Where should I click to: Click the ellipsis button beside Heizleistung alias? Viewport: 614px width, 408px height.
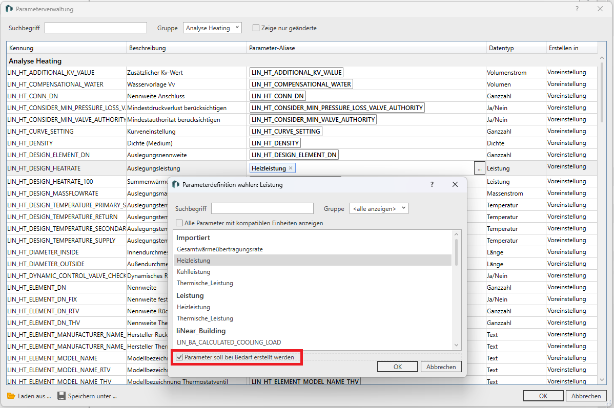479,168
